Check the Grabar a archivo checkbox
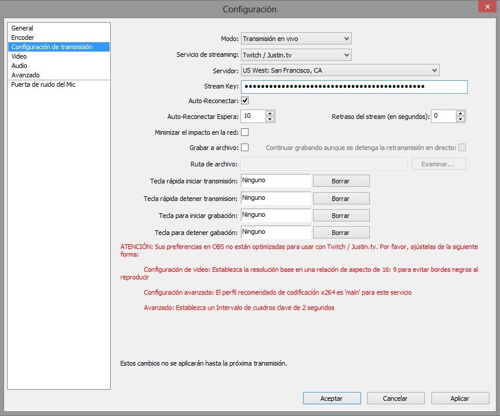Viewport: 500px width, 416px height. click(x=245, y=147)
